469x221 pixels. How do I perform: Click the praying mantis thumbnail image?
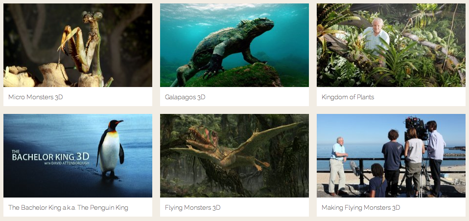(78, 45)
